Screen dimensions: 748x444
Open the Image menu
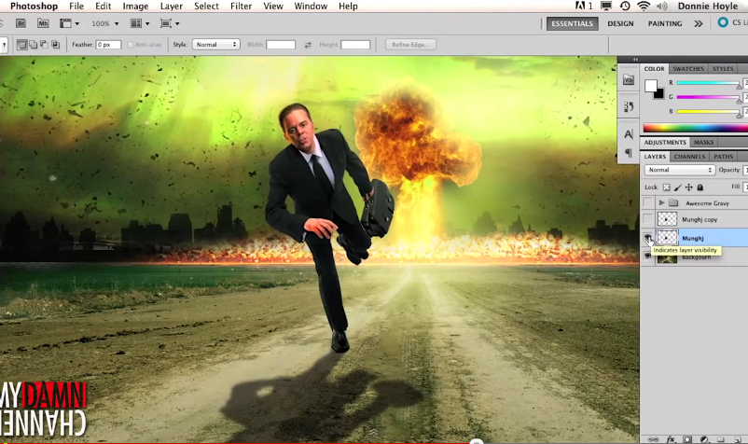coord(135,7)
